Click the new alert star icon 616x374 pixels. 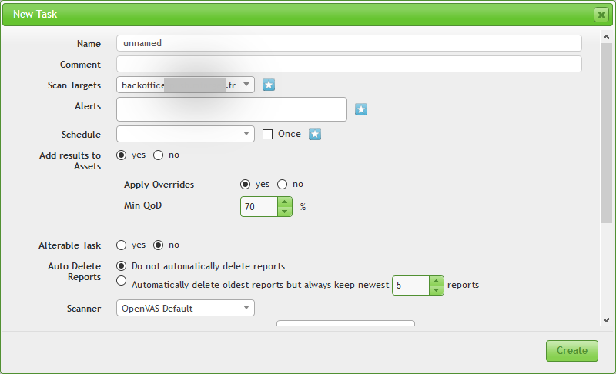pos(361,110)
